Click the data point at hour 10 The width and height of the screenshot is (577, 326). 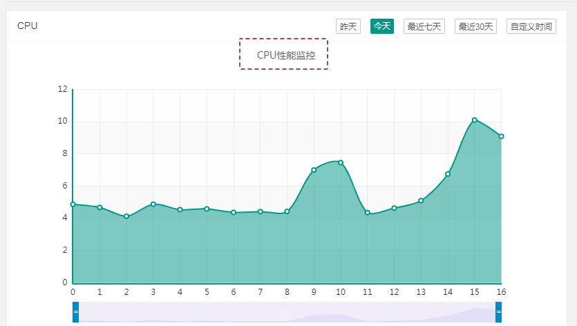(341, 163)
